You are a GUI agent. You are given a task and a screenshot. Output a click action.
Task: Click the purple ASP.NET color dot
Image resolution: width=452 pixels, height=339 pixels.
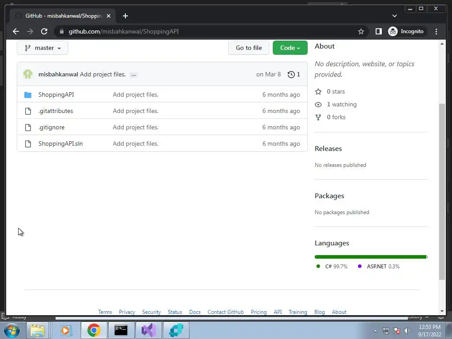tap(359, 266)
